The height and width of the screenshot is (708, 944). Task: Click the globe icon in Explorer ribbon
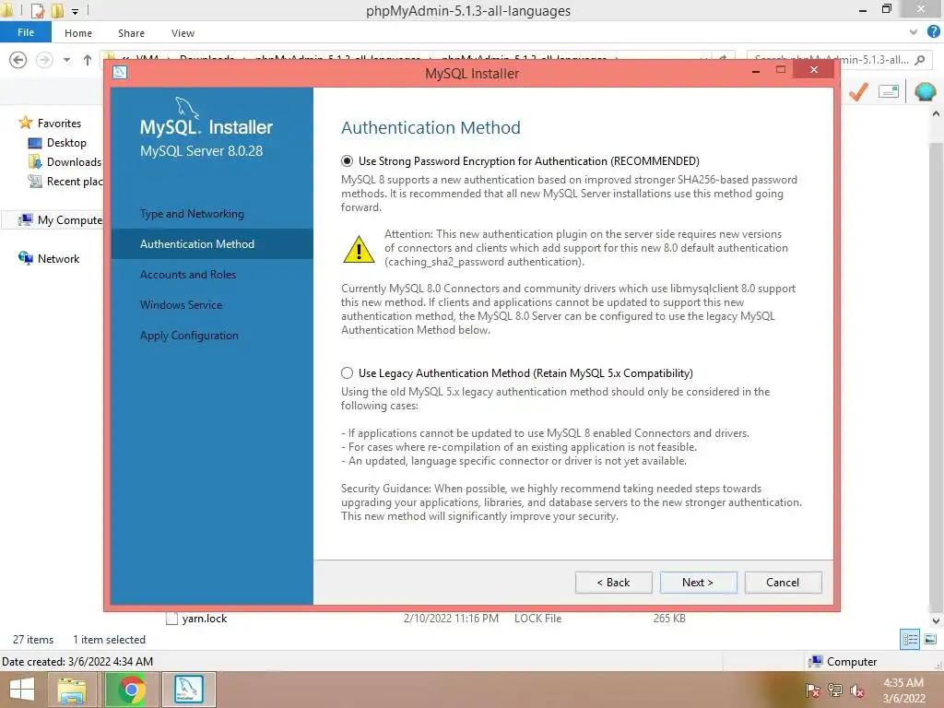point(925,91)
